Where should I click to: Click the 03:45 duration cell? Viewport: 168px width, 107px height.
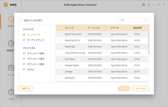click(137, 65)
